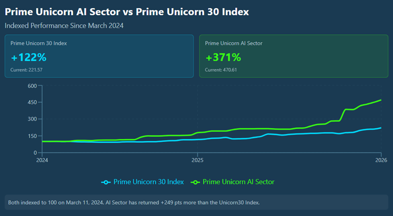This screenshot has width=393, height=216.
Task: Click the 2024 x-axis label
Action: pyautogui.click(x=42, y=160)
